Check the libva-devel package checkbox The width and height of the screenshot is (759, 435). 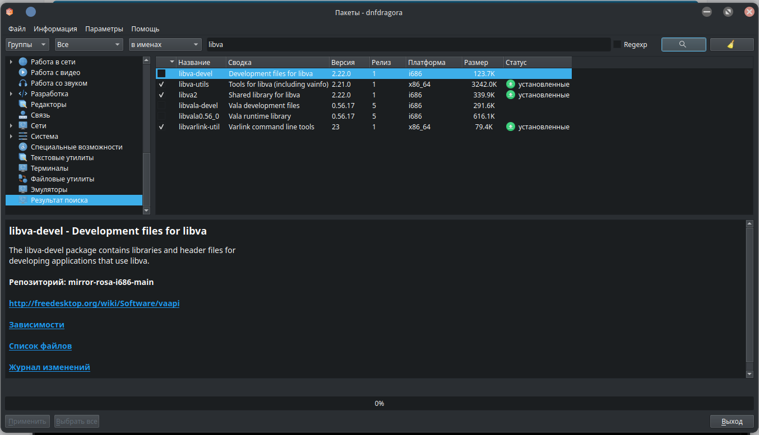(161, 73)
